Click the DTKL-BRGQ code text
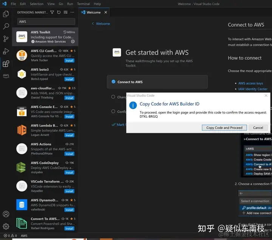 point(149,116)
